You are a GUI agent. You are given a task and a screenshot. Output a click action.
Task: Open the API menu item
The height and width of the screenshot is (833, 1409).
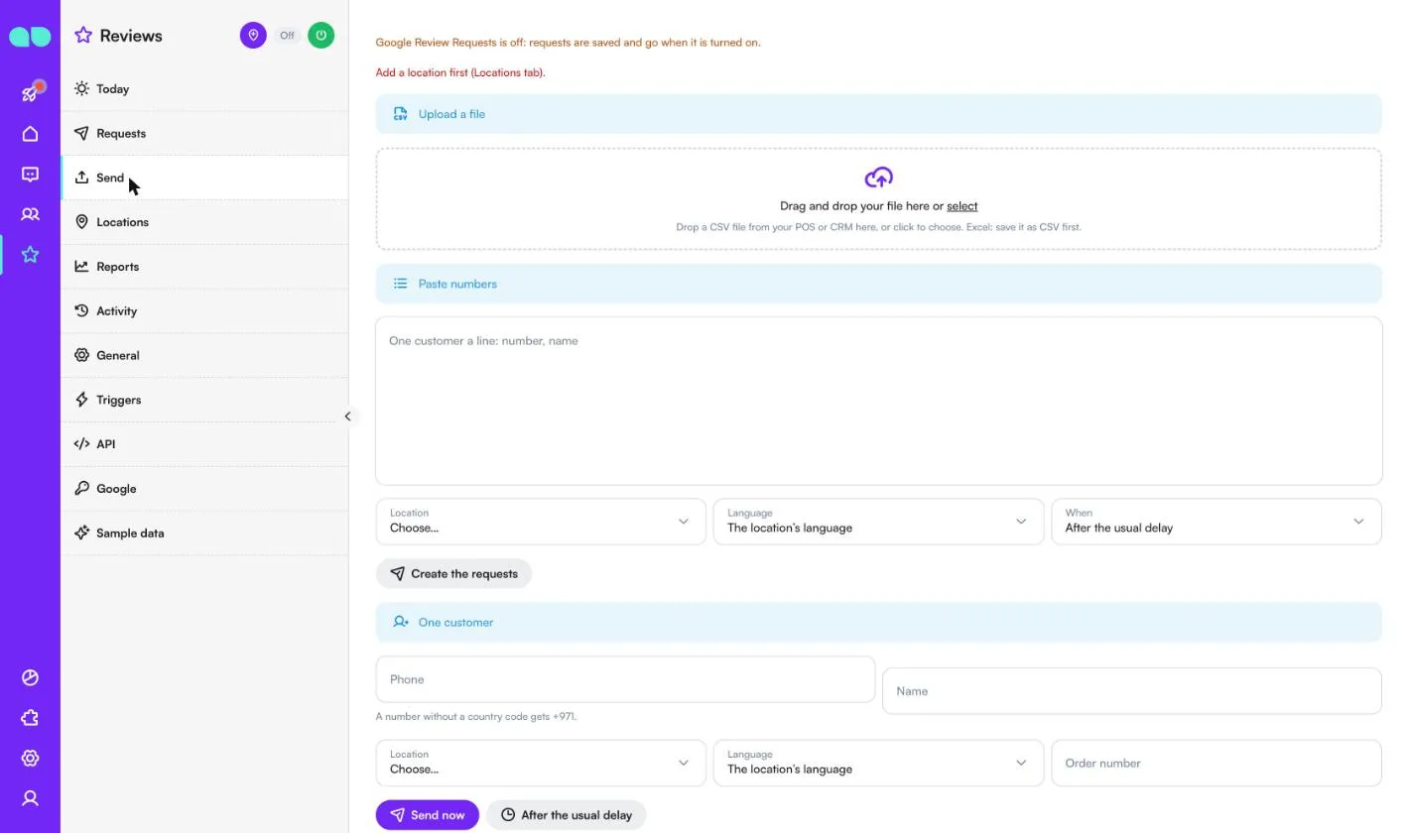point(204,444)
